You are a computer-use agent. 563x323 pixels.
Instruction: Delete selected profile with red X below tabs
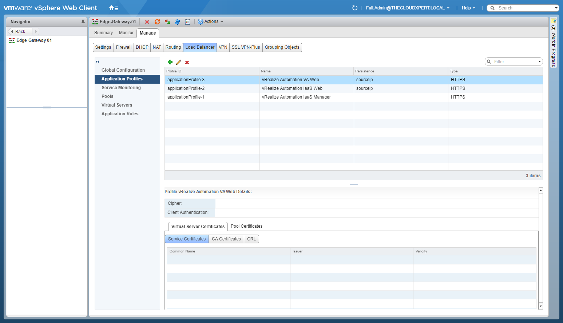coord(187,62)
